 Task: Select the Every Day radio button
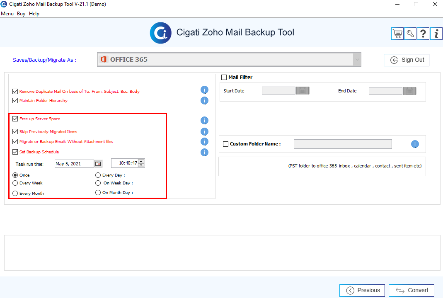[98, 175]
